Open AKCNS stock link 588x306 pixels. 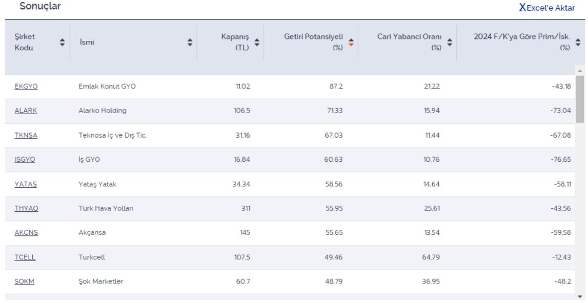coord(26,232)
